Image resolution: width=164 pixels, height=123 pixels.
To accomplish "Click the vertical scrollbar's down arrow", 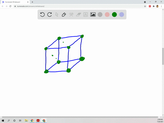I will coord(163,115).
